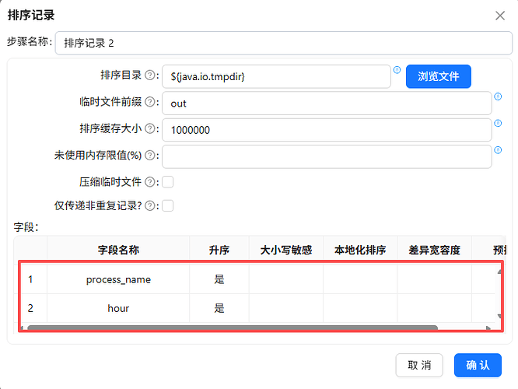Viewport: 518px width, 389px height.
Task: Click the 本地化排序 column header
Action: [360, 250]
